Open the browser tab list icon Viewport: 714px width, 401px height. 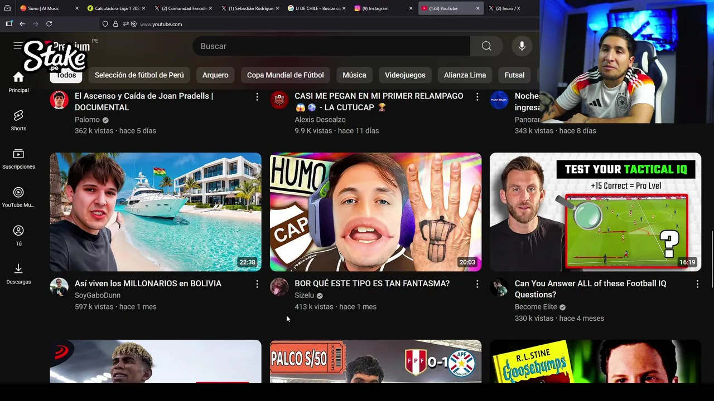coord(7,8)
